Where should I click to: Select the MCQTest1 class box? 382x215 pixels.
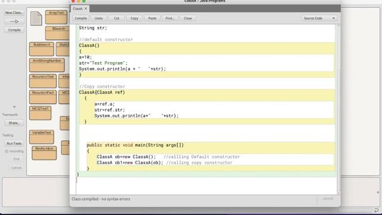(x=41, y=113)
